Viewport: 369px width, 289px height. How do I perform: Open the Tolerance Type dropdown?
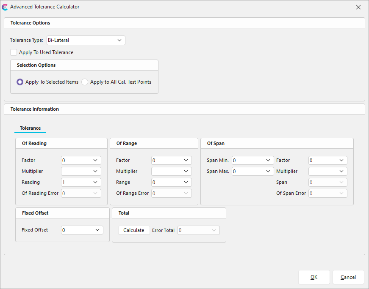[x=86, y=40]
